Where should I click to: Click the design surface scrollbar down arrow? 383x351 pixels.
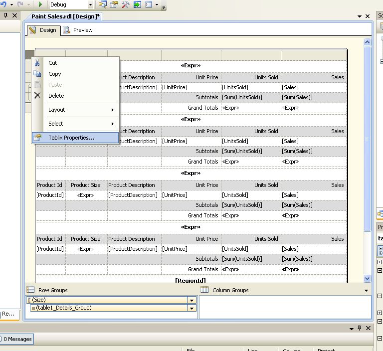tap(368, 279)
